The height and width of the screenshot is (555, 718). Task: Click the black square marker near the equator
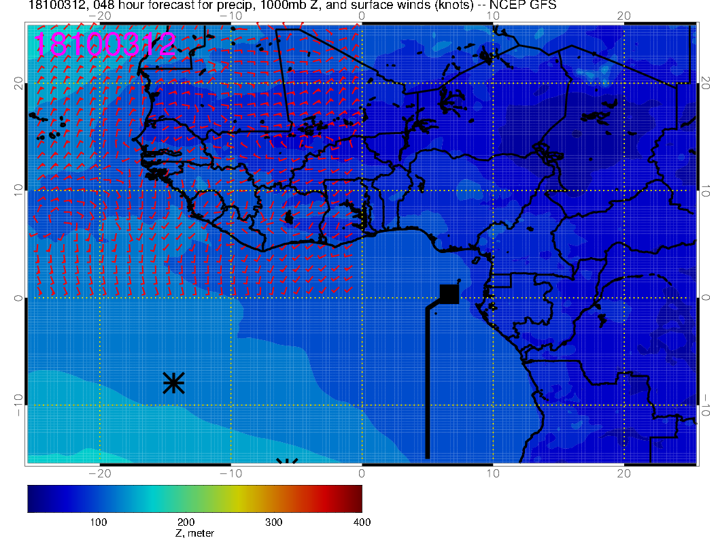pos(449,294)
